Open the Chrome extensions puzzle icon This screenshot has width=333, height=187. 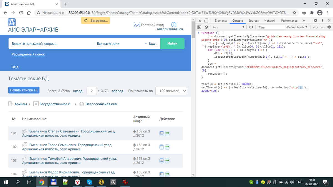pos(312,13)
